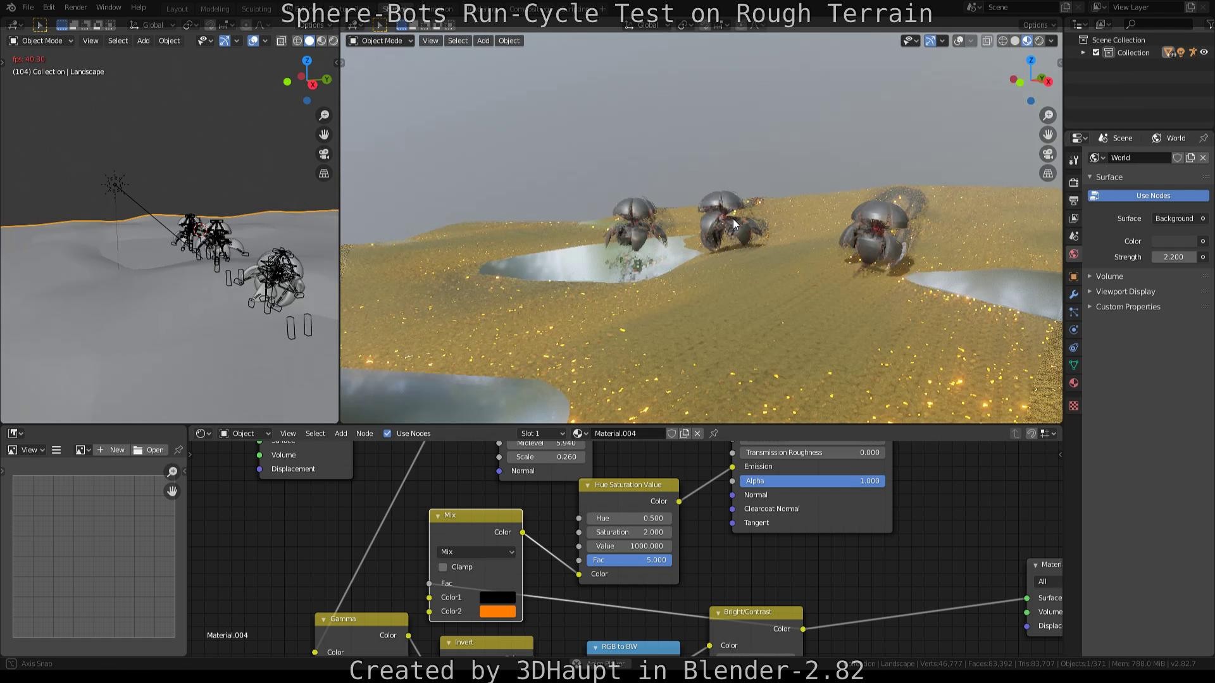
Task: Click the orange Color2 swatch in the Mix node
Action: coord(497,611)
